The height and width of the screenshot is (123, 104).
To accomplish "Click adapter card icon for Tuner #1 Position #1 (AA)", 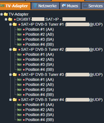I will (x=19, y=30).
